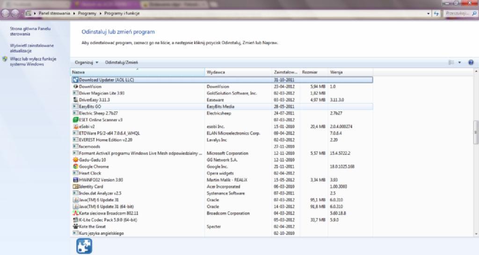The width and height of the screenshot is (479, 255).
Task: Sort by the Wydawca column header
Action: point(238,73)
